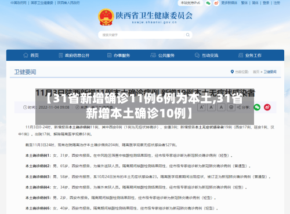Visit 国家卫生健康委 link
The image size is (290, 214).
pyautogui.click(x=42, y=3)
